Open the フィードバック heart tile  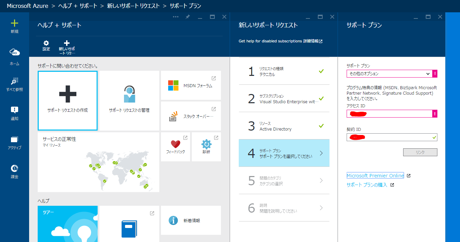click(x=175, y=147)
